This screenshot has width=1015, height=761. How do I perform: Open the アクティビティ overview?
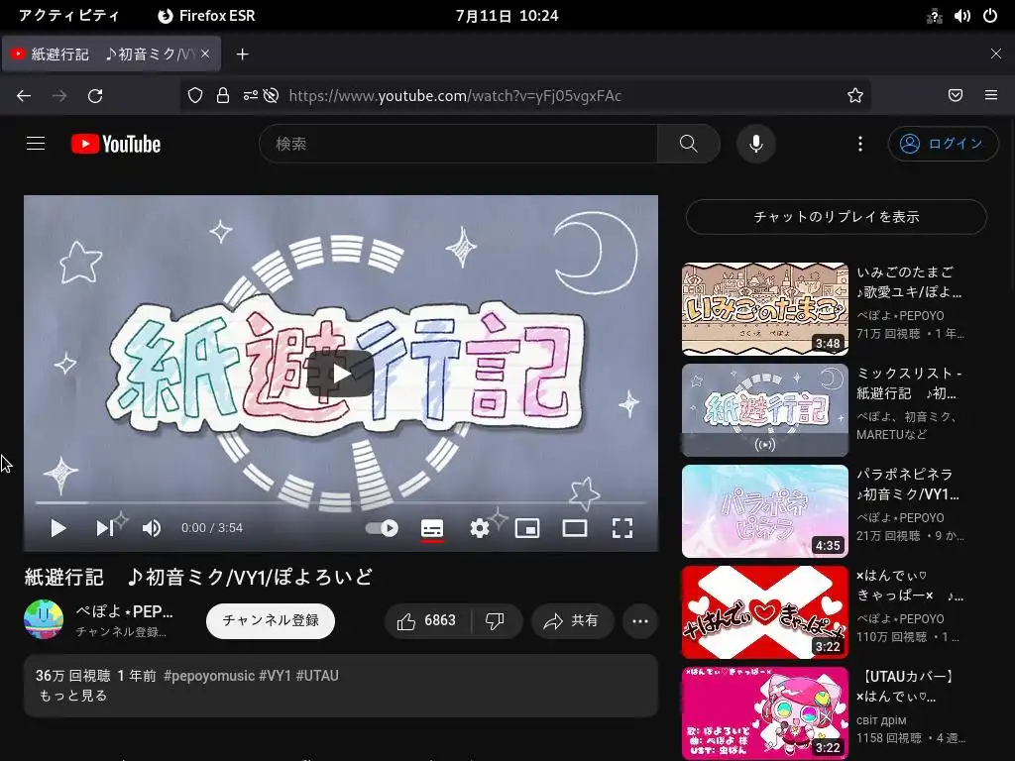click(68, 16)
